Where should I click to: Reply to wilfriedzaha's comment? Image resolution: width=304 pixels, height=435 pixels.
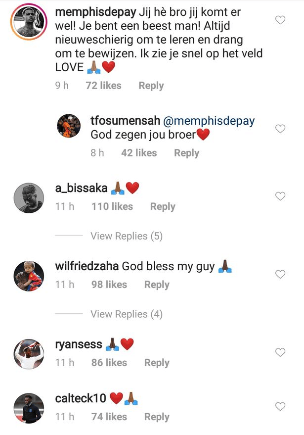(x=157, y=285)
